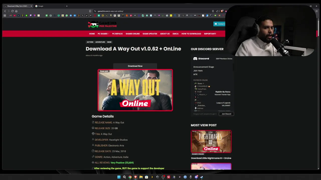Open the Pinterest bookmark icon
Viewport: 321px width, 180px height.
click(131, 15)
